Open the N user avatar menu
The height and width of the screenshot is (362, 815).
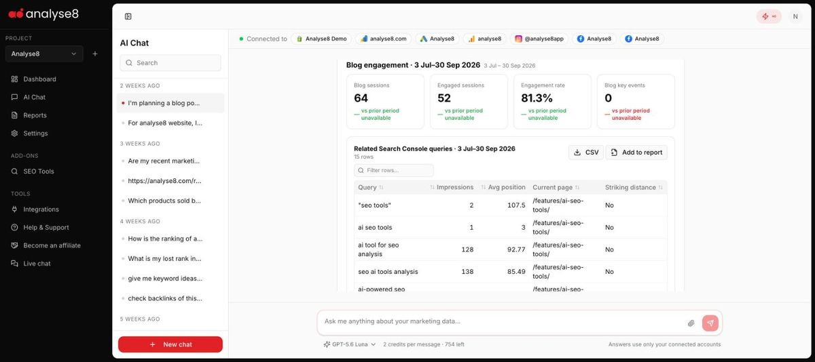tap(795, 16)
